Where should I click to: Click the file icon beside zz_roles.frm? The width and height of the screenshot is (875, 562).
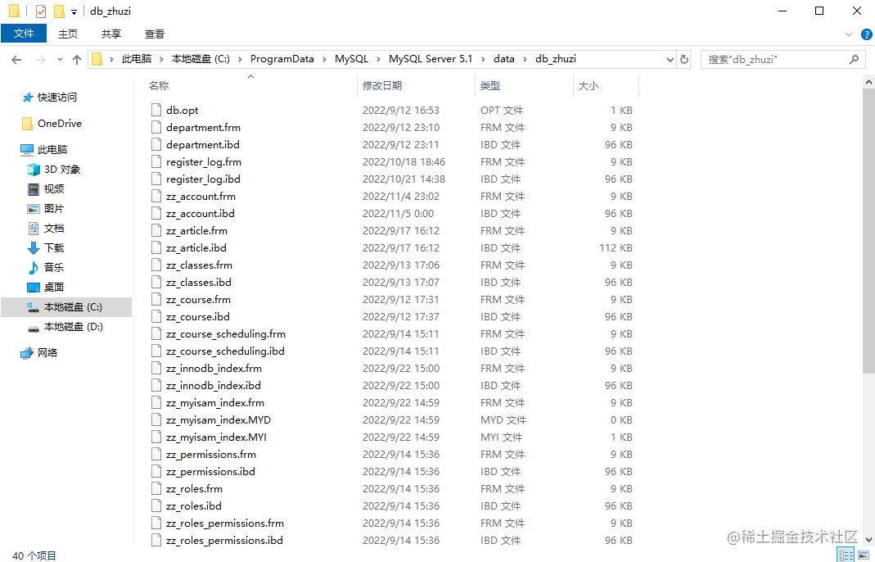coord(156,489)
